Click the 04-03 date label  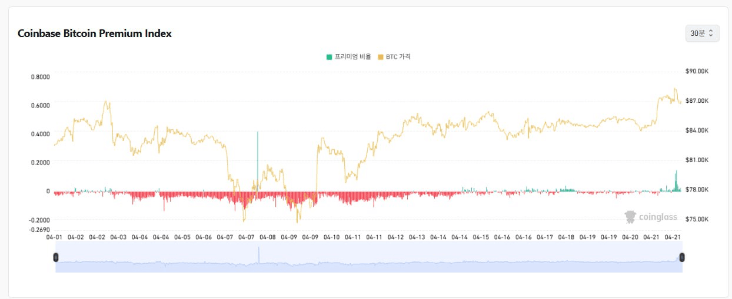[x=118, y=237]
